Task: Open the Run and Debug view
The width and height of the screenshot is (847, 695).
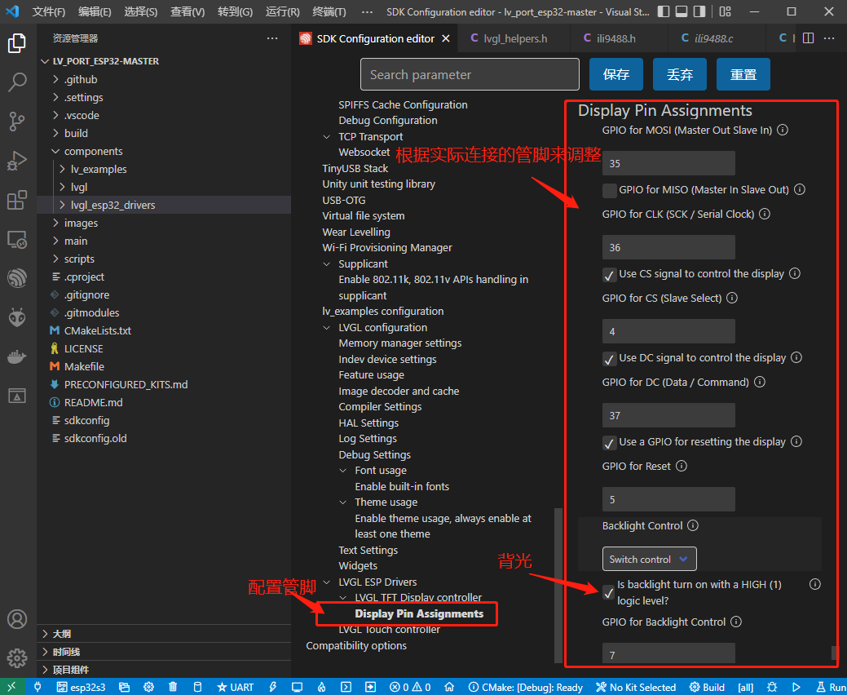Action: pyautogui.click(x=17, y=161)
